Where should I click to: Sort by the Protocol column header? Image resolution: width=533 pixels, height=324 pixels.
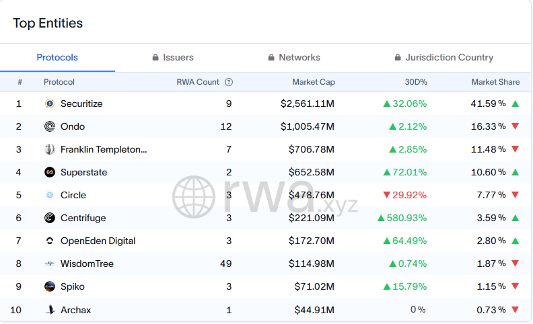[x=59, y=82]
